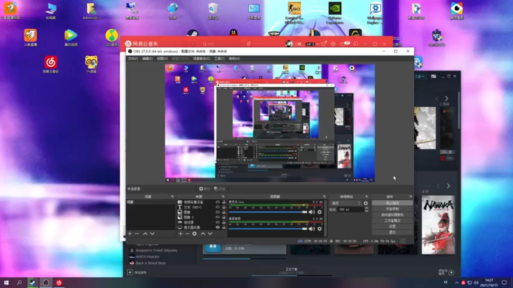Open YY语音 desktop icon
Image resolution: width=513 pixels, height=288 pixels.
tap(91, 64)
